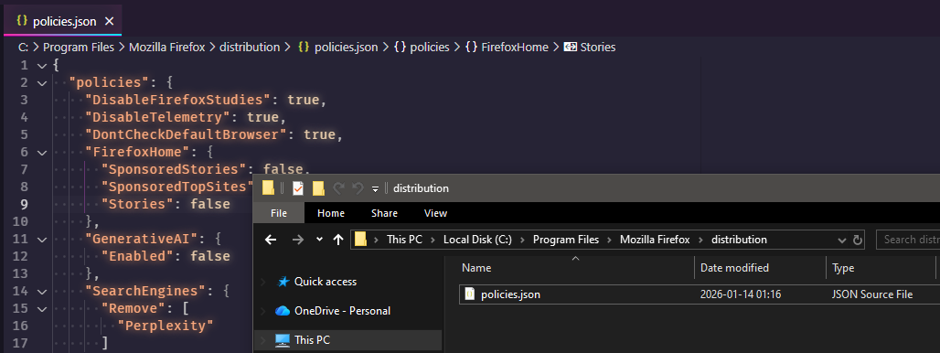940x353 pixels.
Task: Expand This PC tree node
Action: click(x=264, y=340)
